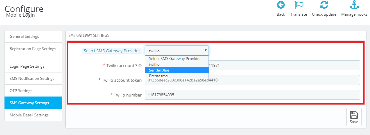Screen dimensions: 370x135
Task: Choose the 'Select SMS Gateway Provider' placeholder option
Action: pos(177,59)
